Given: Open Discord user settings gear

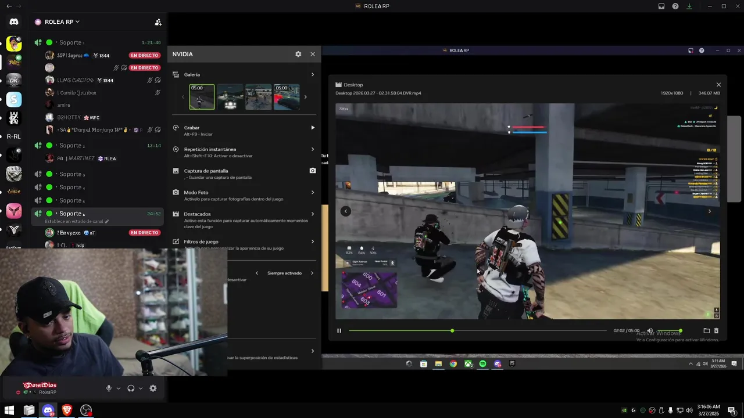Looking at the screenshot, I should (x=153, y=388).
